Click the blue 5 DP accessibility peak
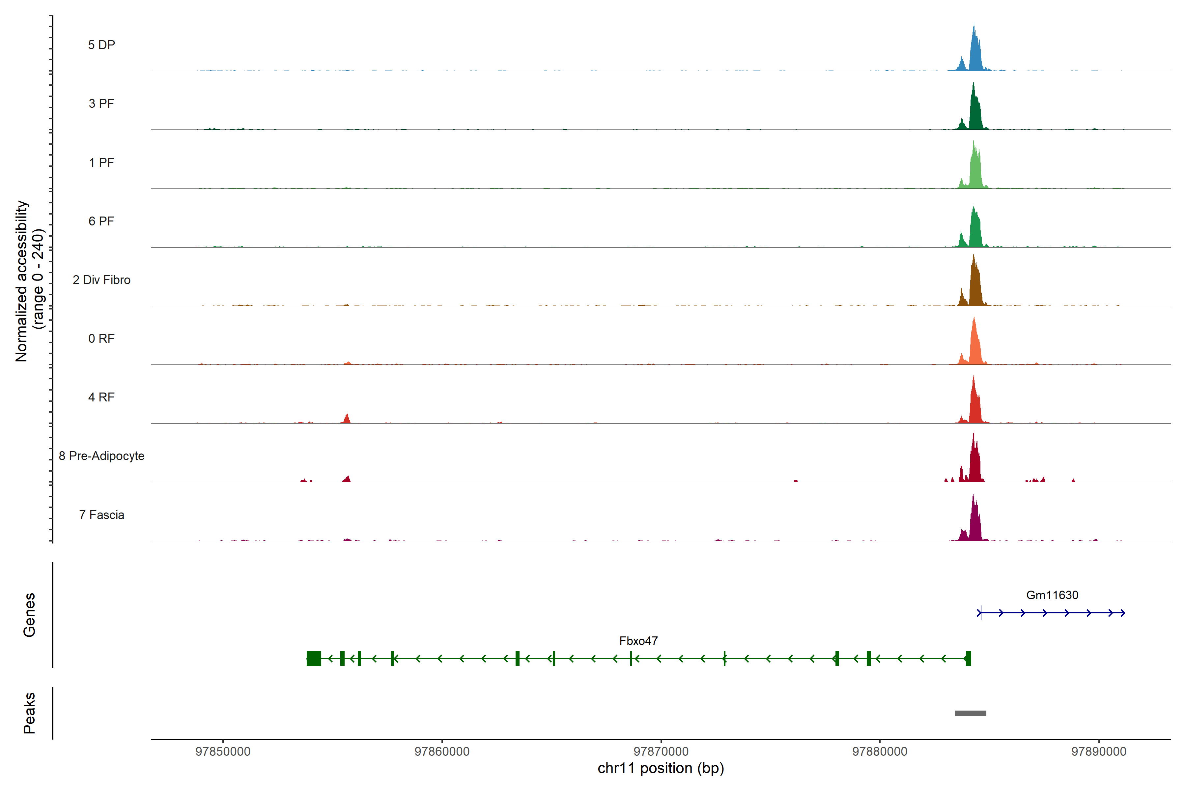This screenshot has width=1186, height=791. [x=975, y=55]
